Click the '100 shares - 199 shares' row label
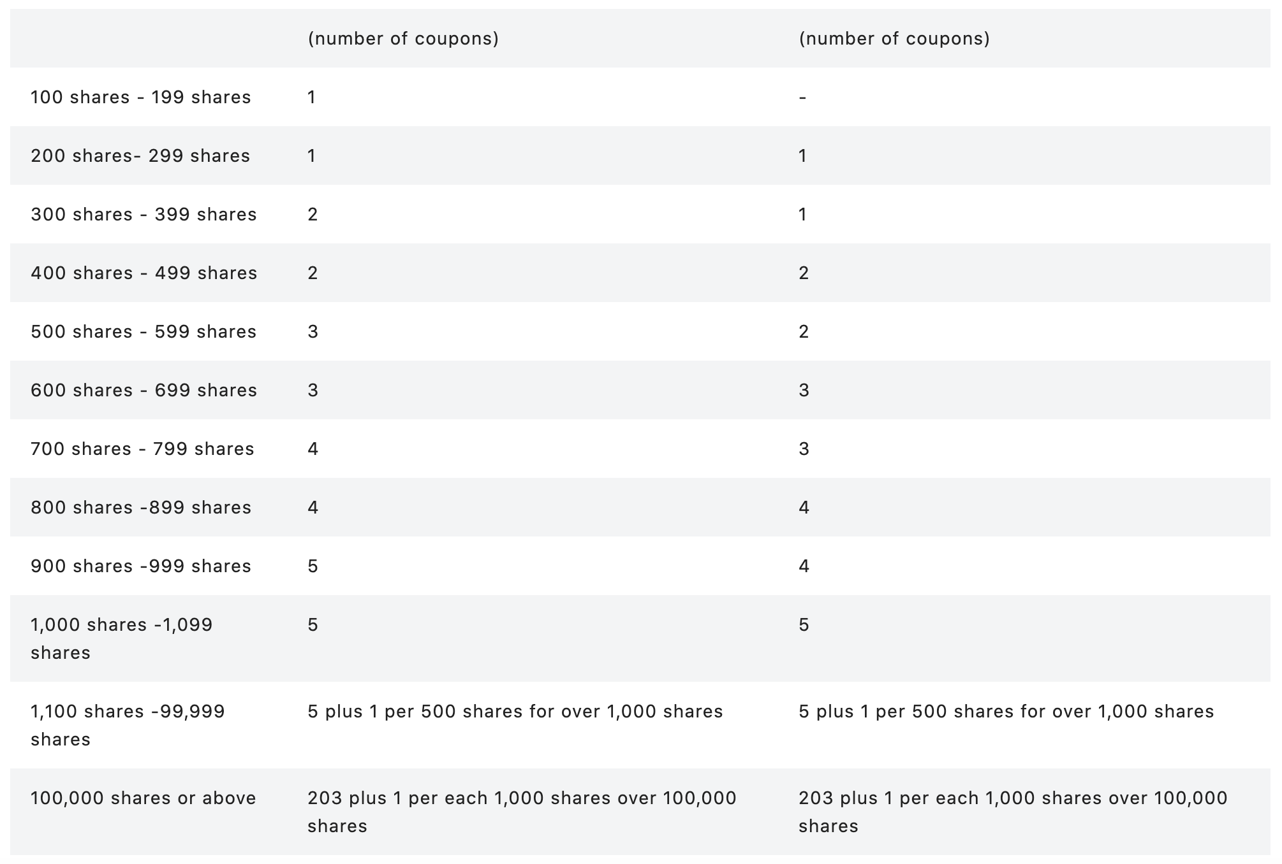Image resolution: width=1282 pixels, height=864 pixels. [140, 97]
